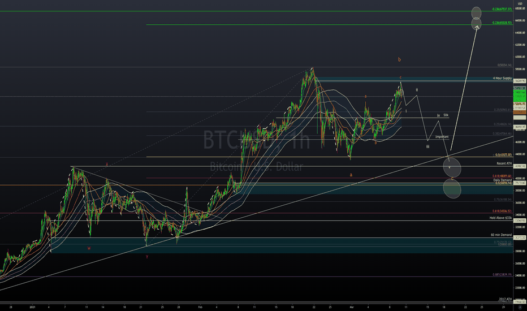The height and width of the screenshot is (311, 527).
Task: Select the 0.618 (34306.52) Fibonacci label
Action: [x=502, y=211]
